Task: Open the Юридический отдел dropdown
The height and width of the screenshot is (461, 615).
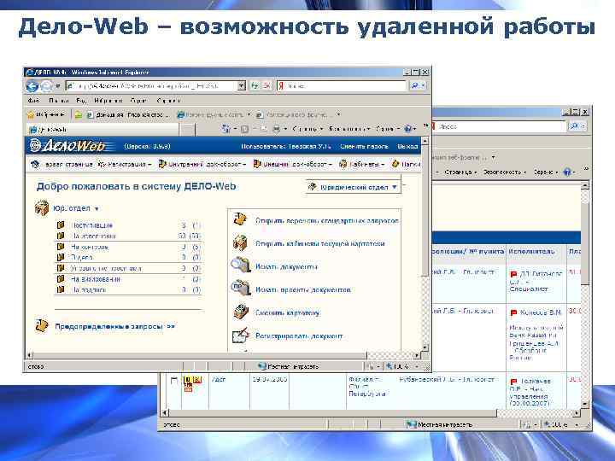Action: (x=354, y=187)
